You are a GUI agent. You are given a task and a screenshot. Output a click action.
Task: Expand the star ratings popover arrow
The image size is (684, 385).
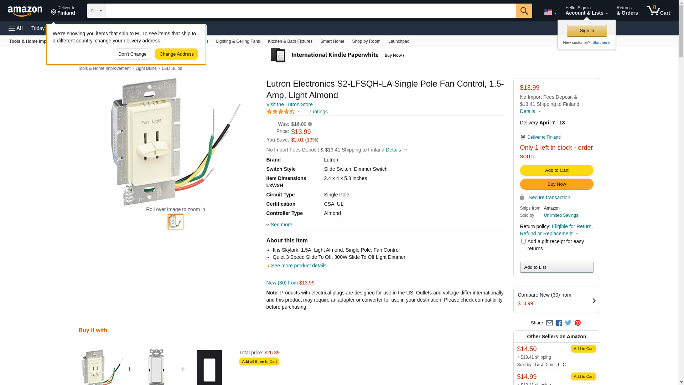click(299, 112)
